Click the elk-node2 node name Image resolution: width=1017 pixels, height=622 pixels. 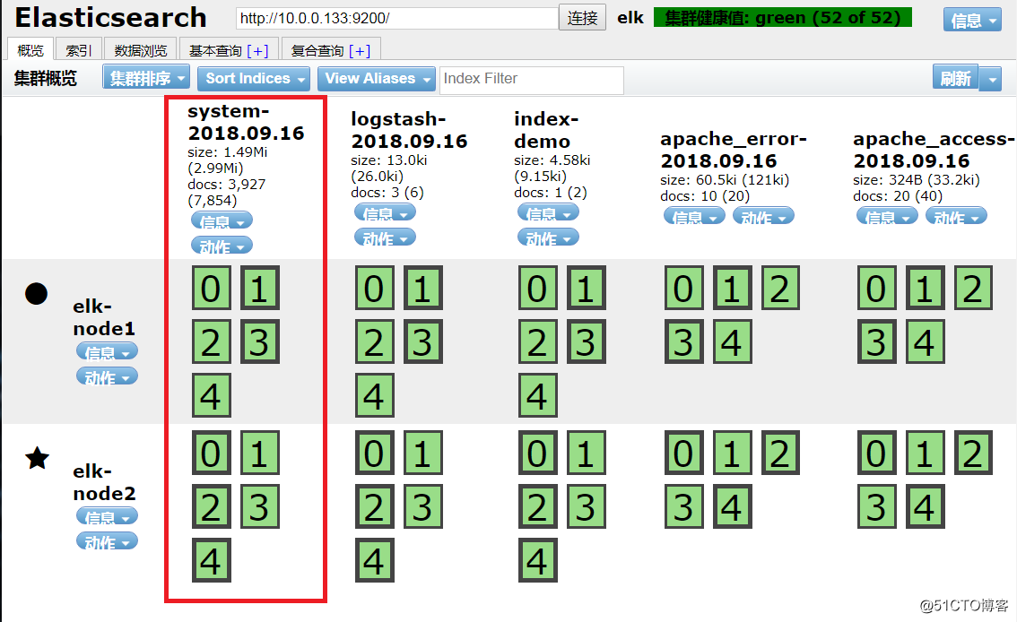pyautogui.click(x=104, y=482)
